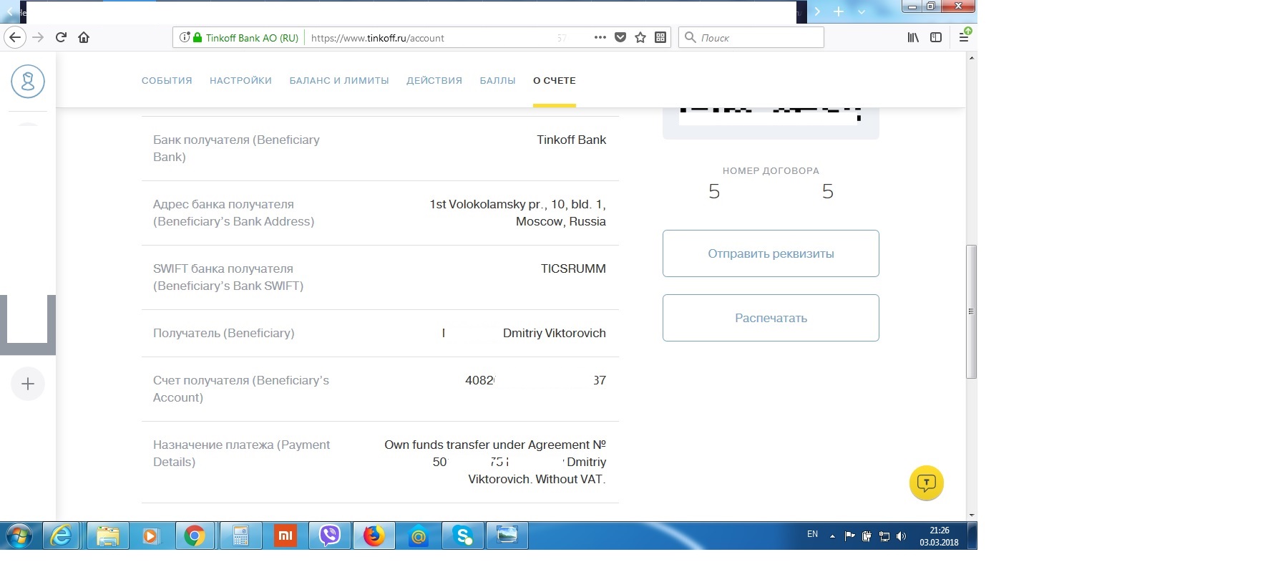Click the page vertical scrollbar thumb
The image size is (1288, 567).
coord(971,311)
